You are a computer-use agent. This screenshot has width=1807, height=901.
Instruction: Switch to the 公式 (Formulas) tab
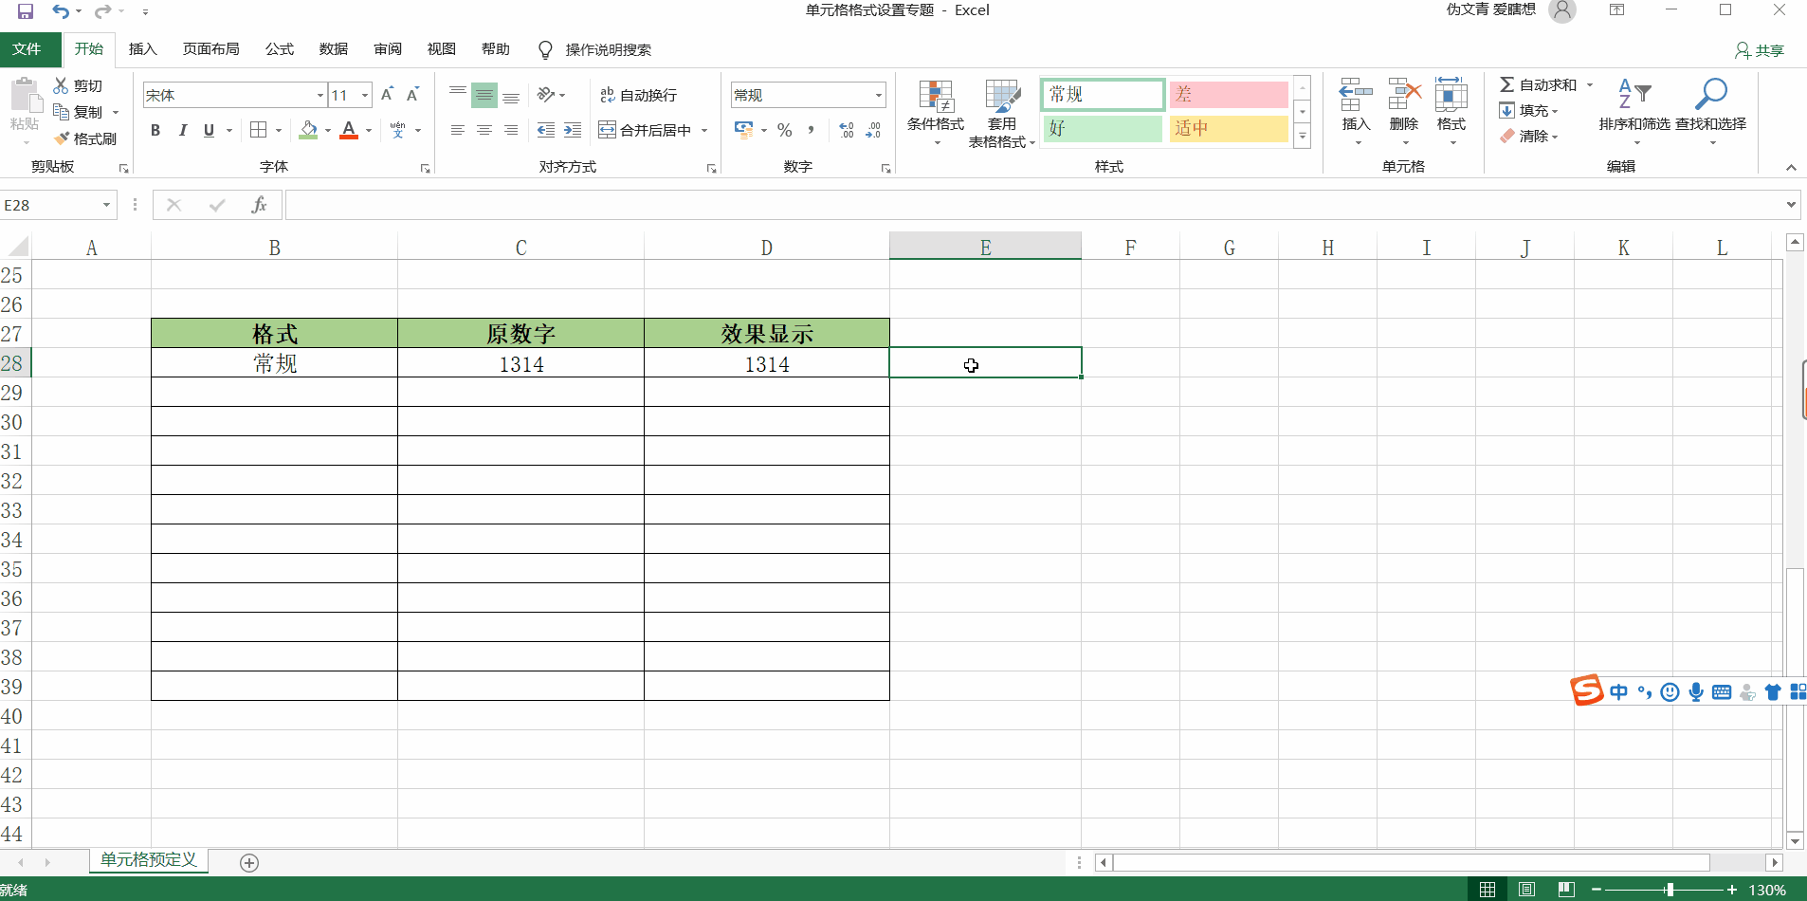coord(279,49)
